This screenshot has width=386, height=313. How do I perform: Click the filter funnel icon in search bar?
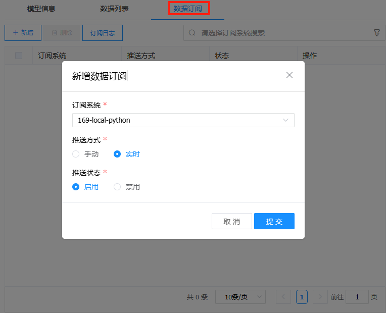tap(377, 33)
